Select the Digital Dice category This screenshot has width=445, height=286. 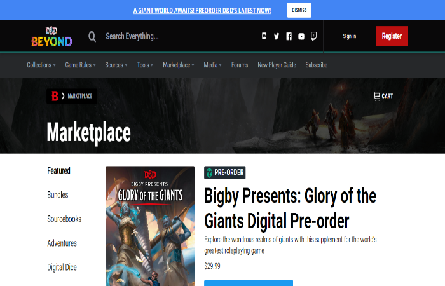pos(62,268)
